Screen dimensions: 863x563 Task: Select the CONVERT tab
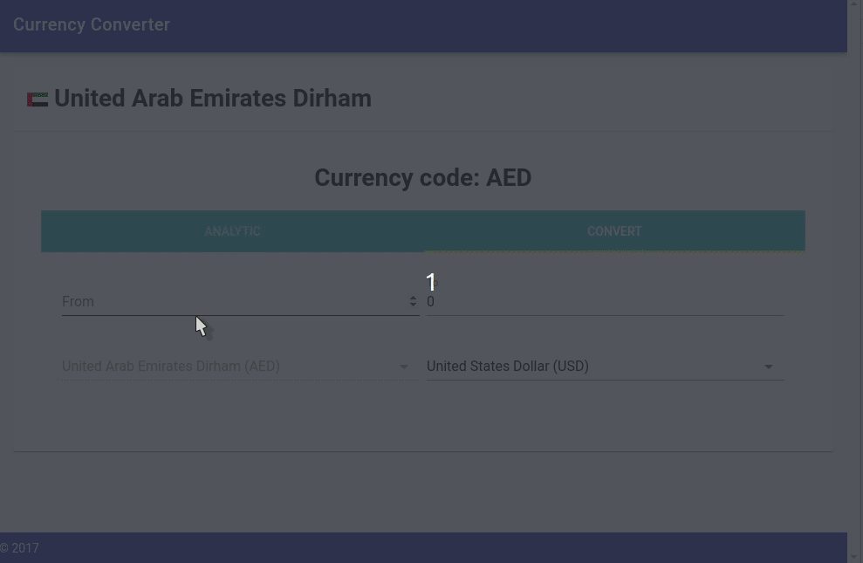(x=614, y=231)
